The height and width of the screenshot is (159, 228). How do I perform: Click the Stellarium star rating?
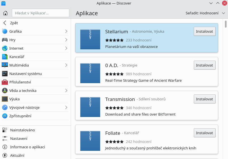tap(115, 40)
